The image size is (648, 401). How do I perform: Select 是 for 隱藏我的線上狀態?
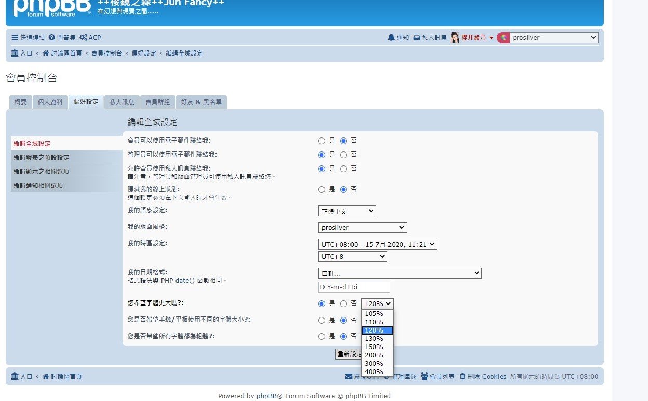coord(322,189)
